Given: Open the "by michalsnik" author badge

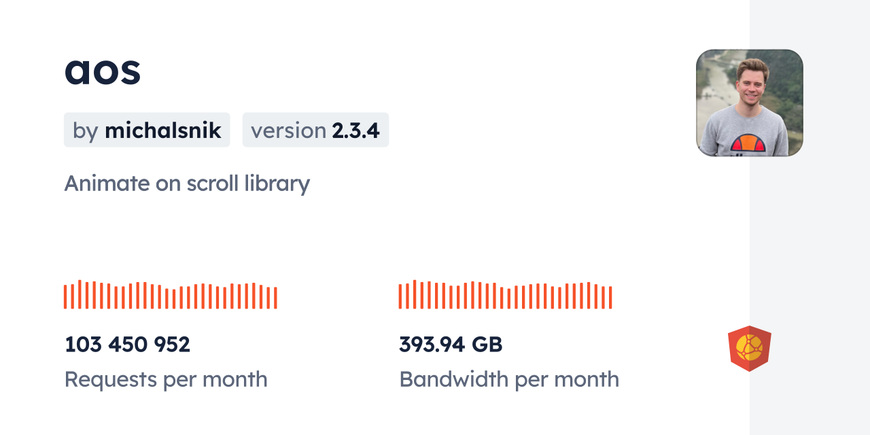Looking at the screenshot, I should 147,130.
